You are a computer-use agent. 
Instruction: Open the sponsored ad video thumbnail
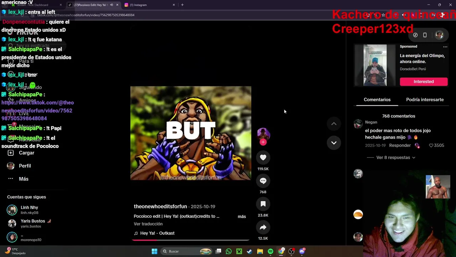point(375,65)
